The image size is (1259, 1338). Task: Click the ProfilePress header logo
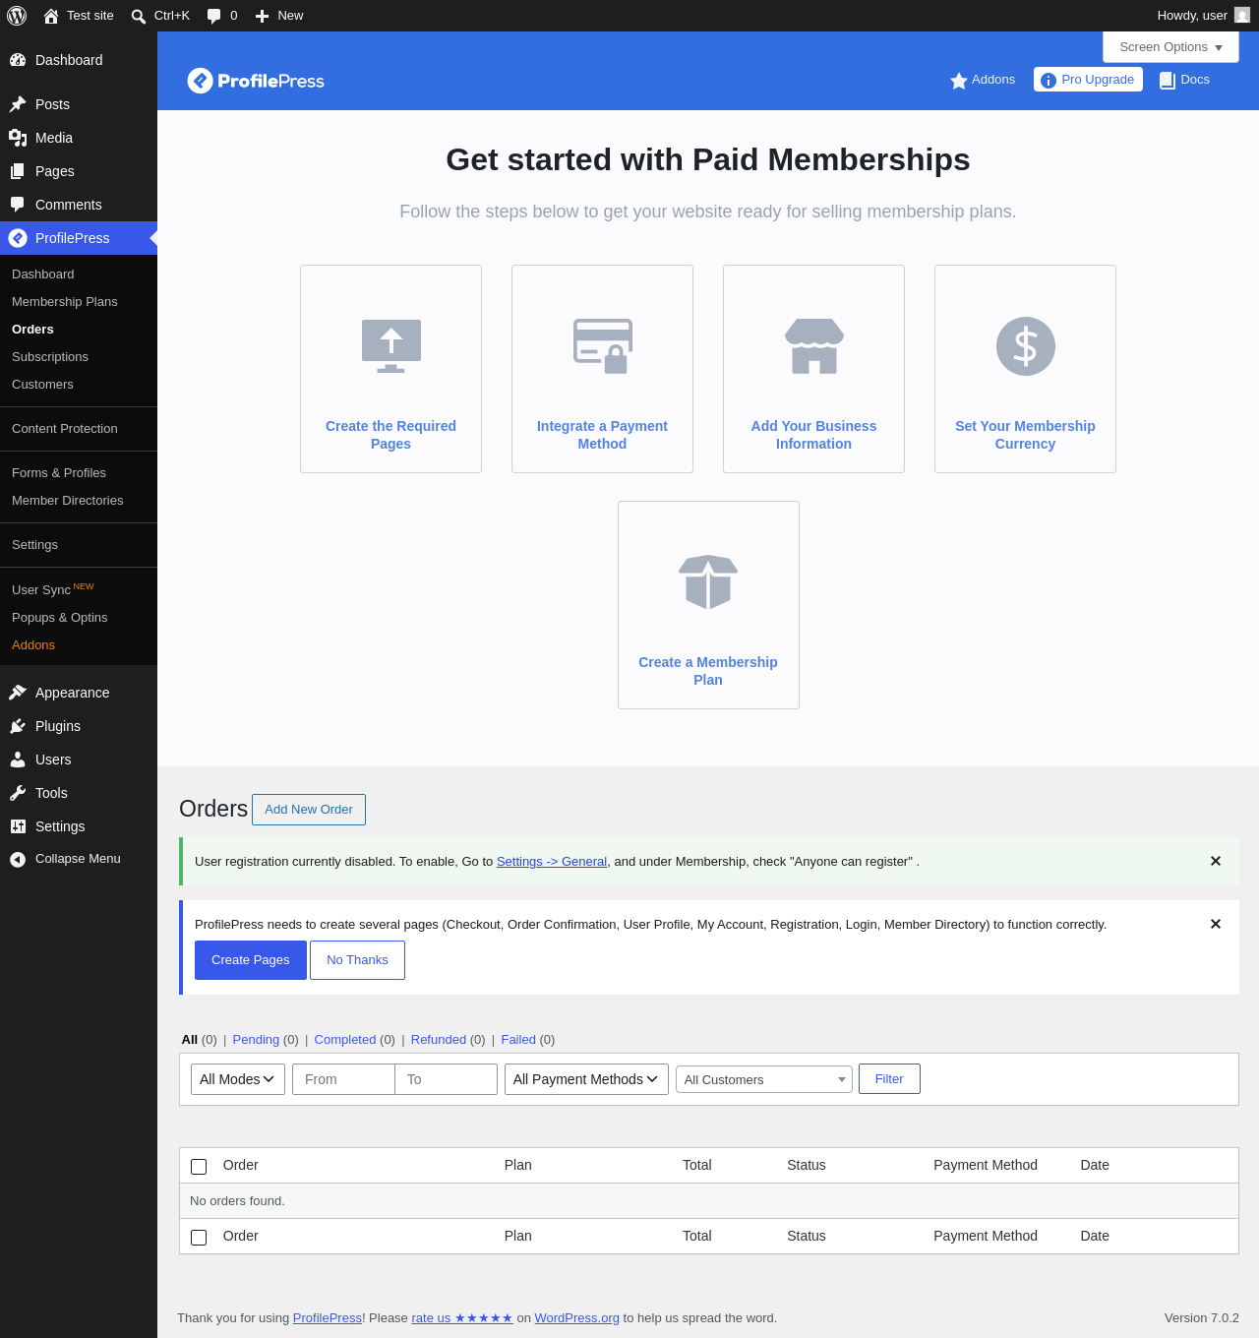click(256, 81)
